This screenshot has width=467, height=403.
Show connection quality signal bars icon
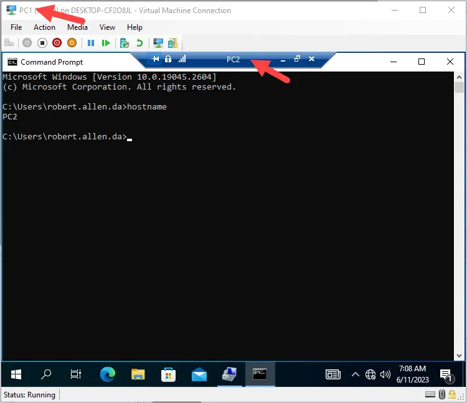pyautogui.click(x=182, y=59)
